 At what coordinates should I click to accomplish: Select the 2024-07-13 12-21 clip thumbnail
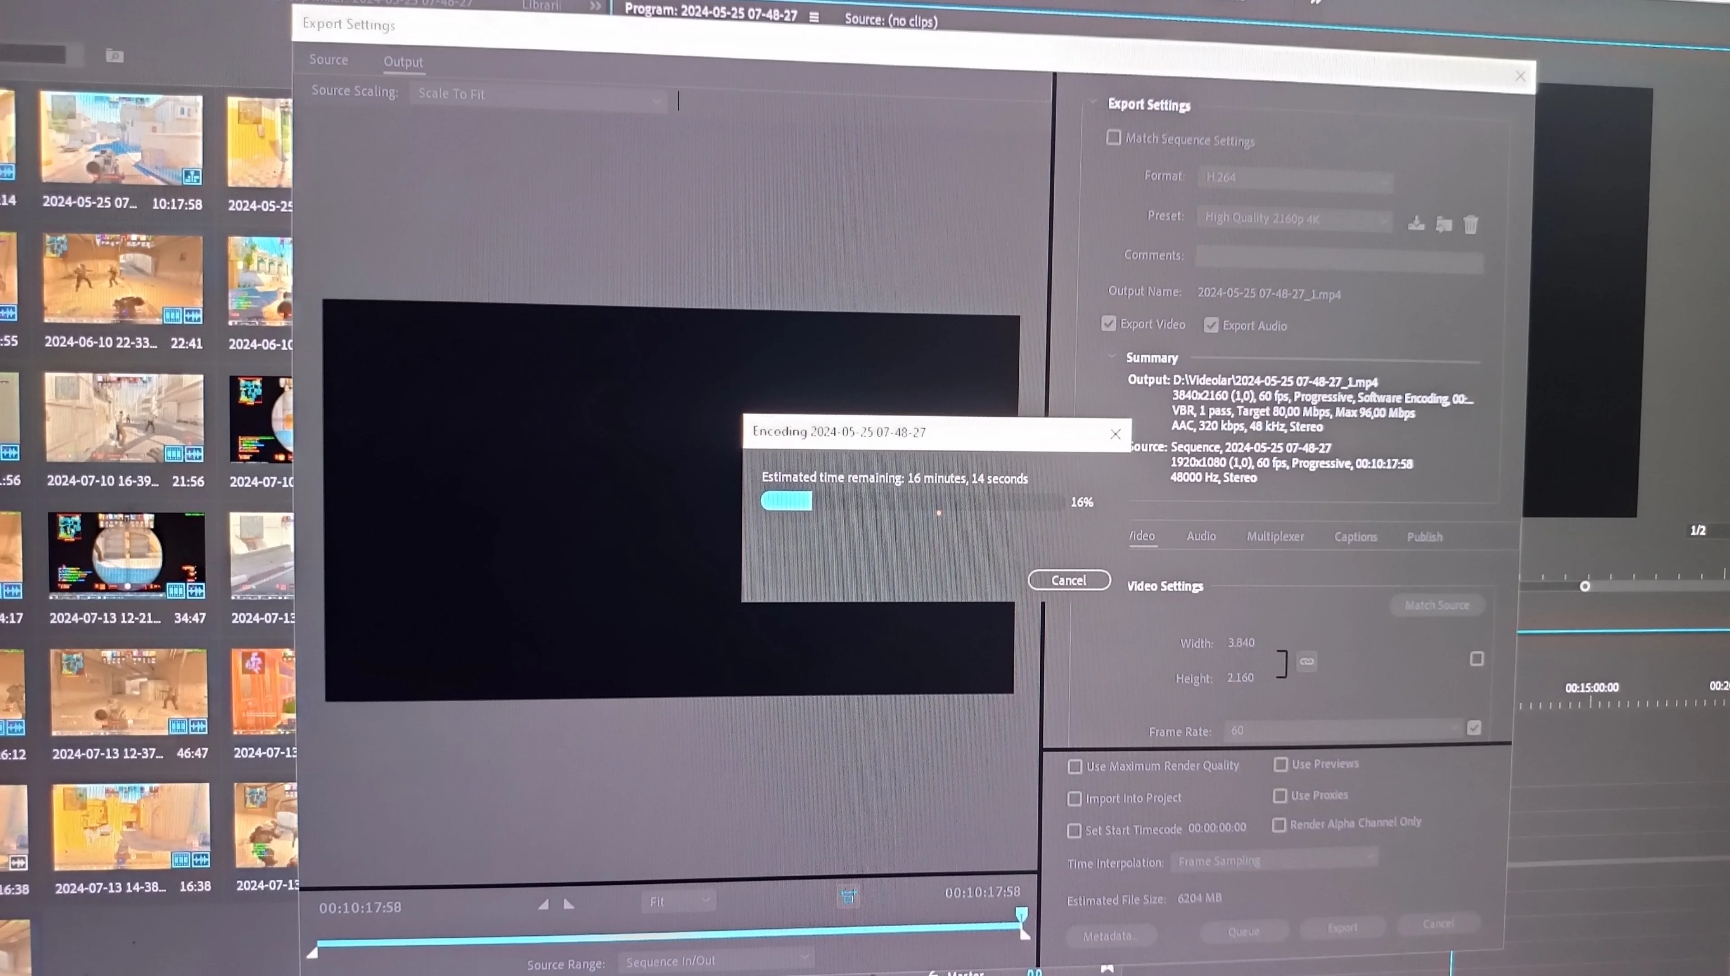127,555
